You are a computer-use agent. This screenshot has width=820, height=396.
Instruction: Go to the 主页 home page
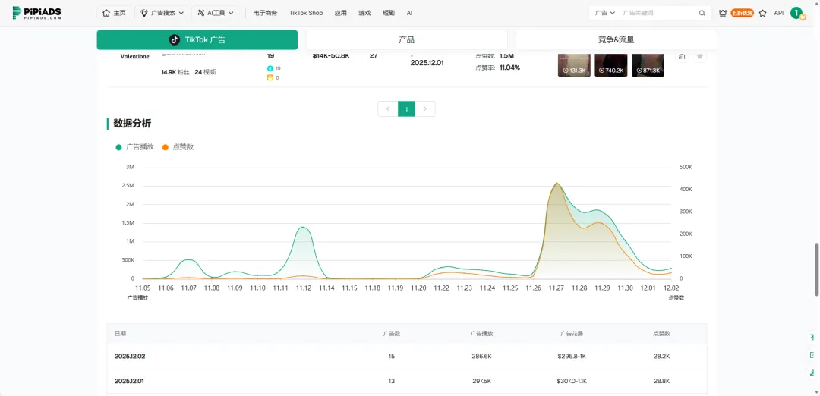[x=114, y=13]
